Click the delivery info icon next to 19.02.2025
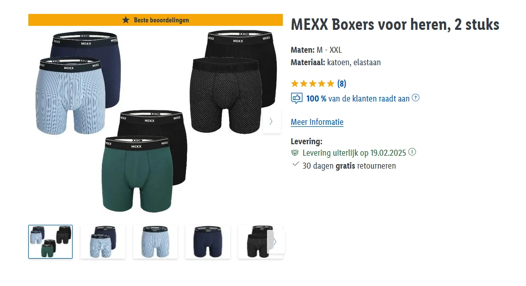This screenshot has width=526, height=286. pyautogui.click(x=412, y=152)
